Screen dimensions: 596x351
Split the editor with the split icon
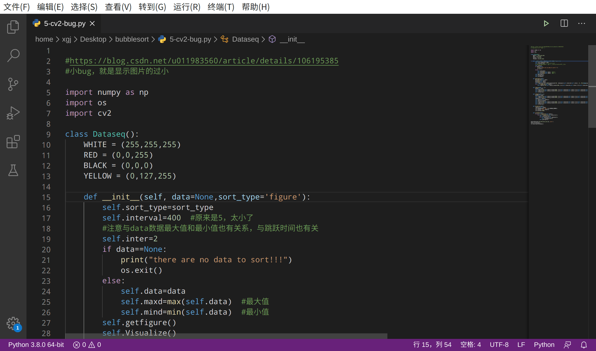click(x=564, y=23)
